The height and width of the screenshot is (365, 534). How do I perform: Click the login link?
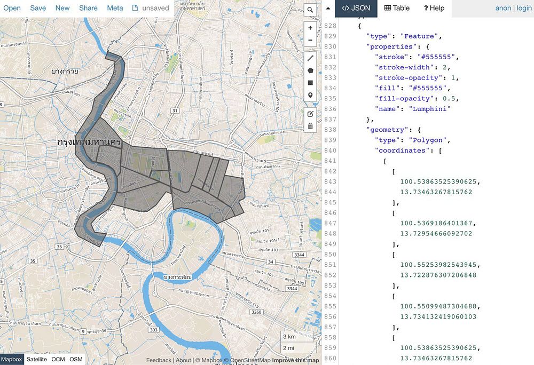click(x=524, y=8)
